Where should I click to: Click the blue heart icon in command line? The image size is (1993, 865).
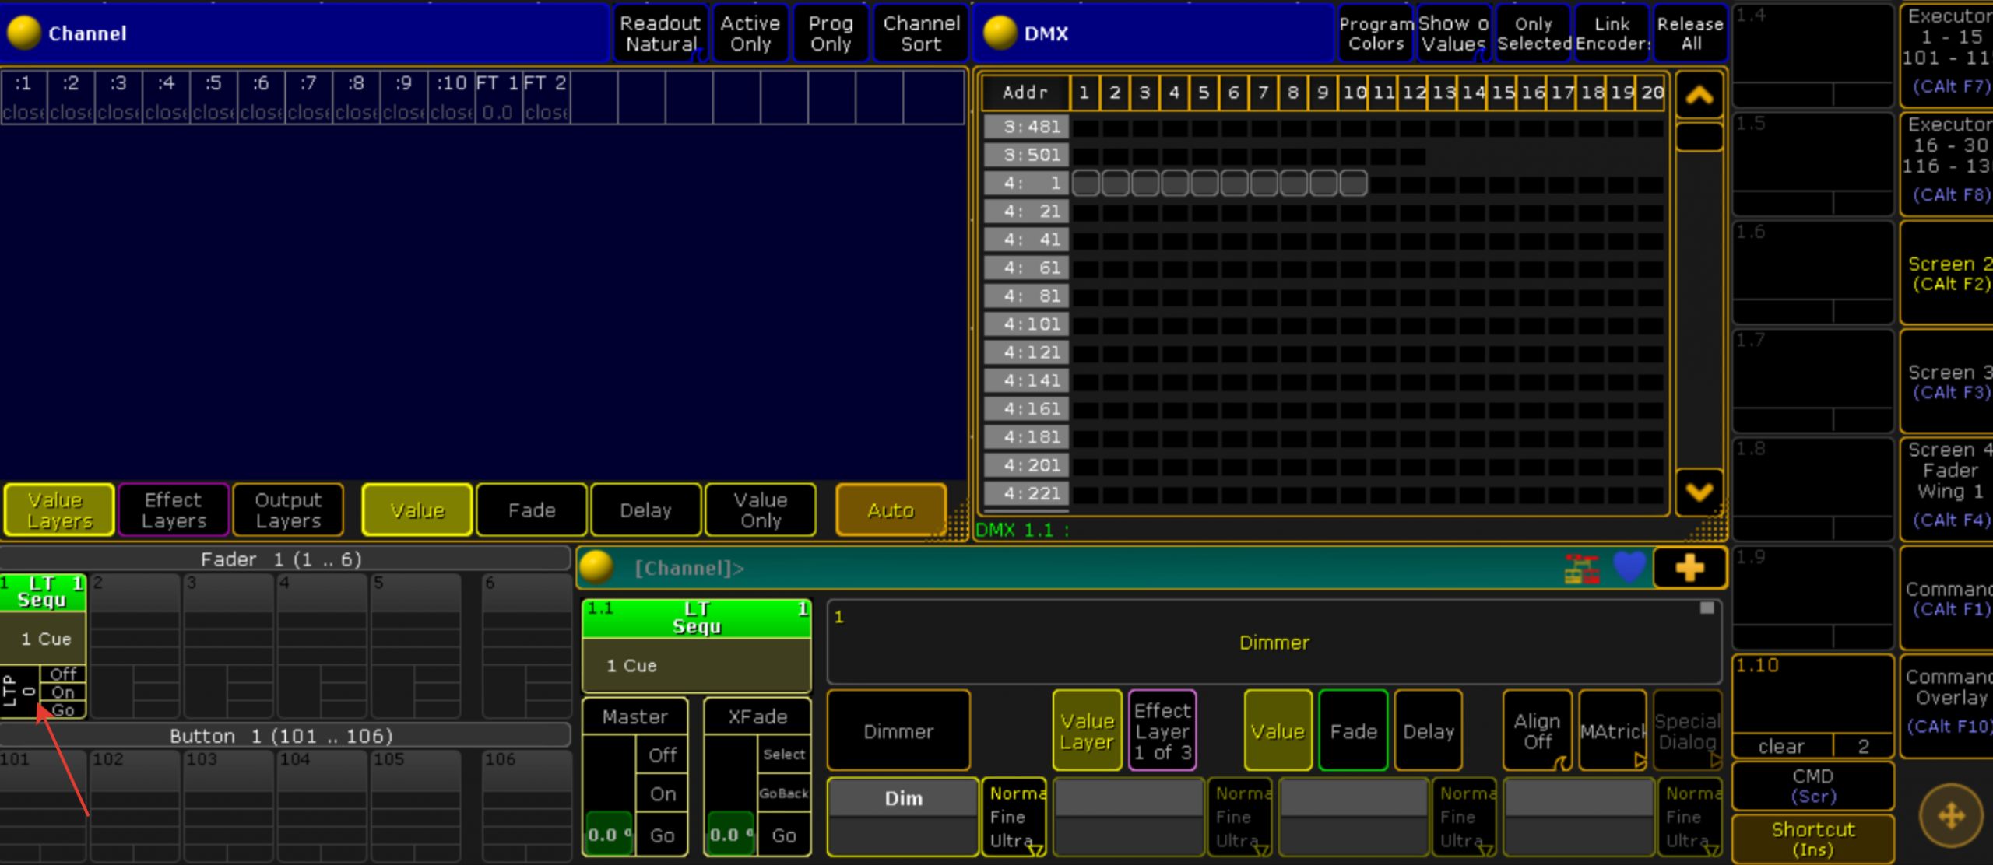coord(1629,567)
